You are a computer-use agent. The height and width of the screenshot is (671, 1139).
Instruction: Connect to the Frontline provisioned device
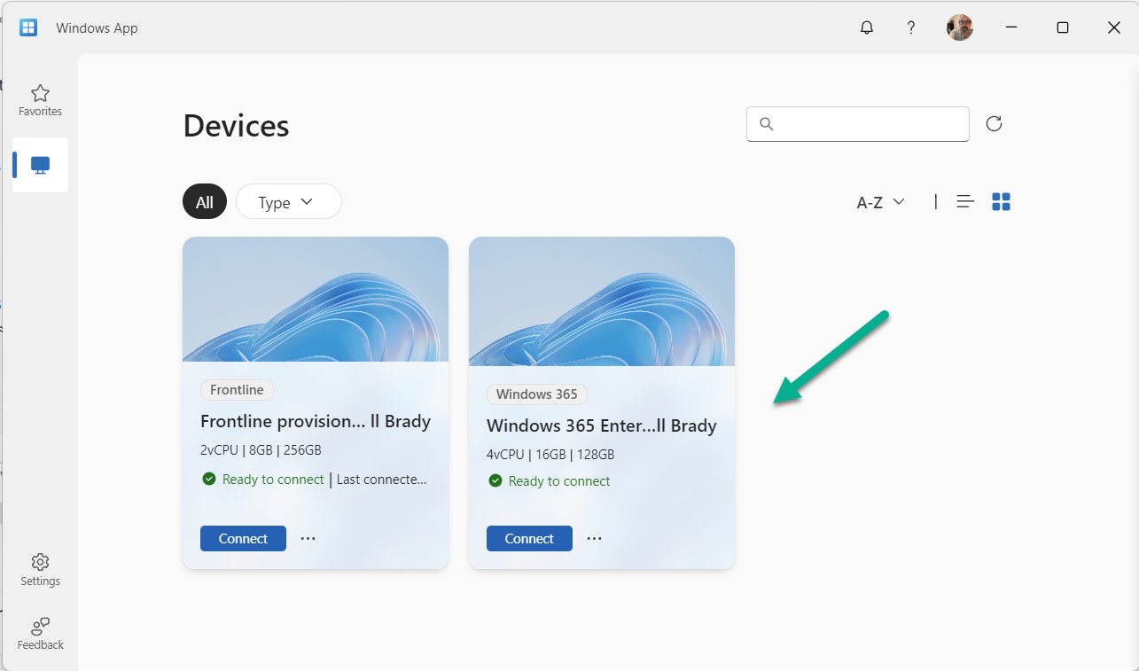pos(243,538)
